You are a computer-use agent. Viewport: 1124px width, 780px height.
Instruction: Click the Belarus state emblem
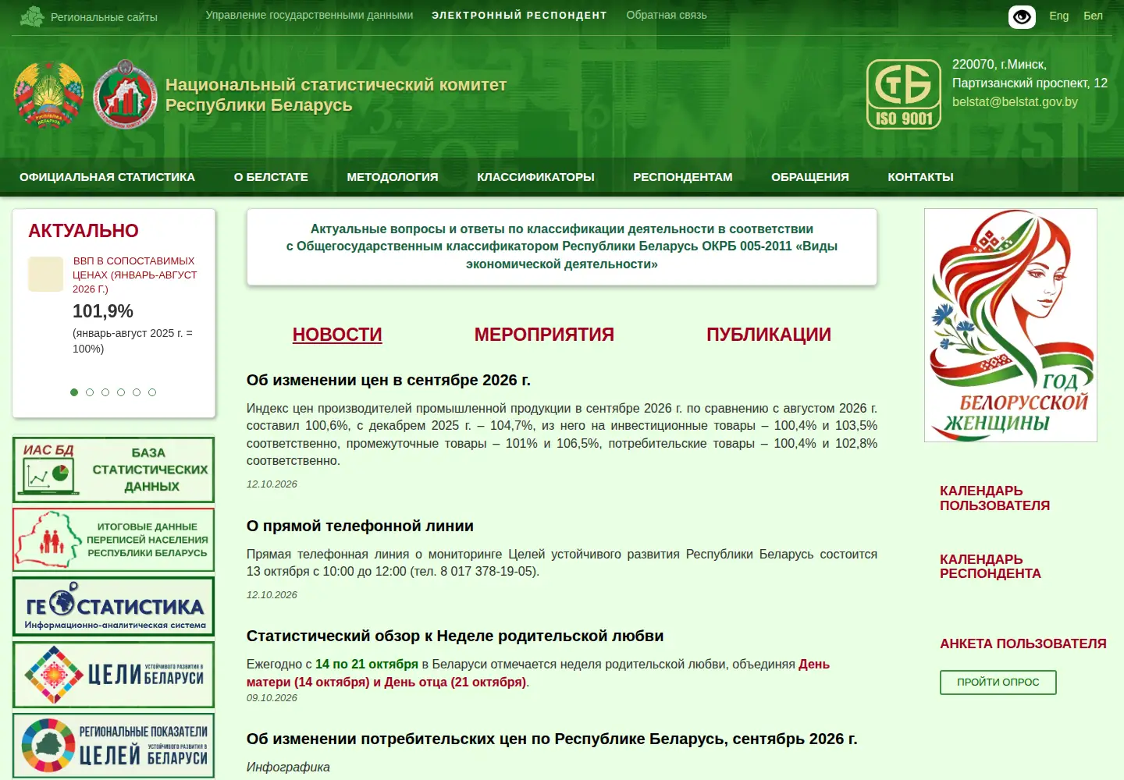coord(48,94)
